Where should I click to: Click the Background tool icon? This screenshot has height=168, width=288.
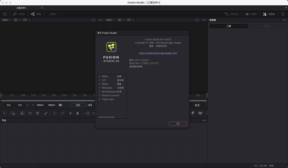coord(22,113)
